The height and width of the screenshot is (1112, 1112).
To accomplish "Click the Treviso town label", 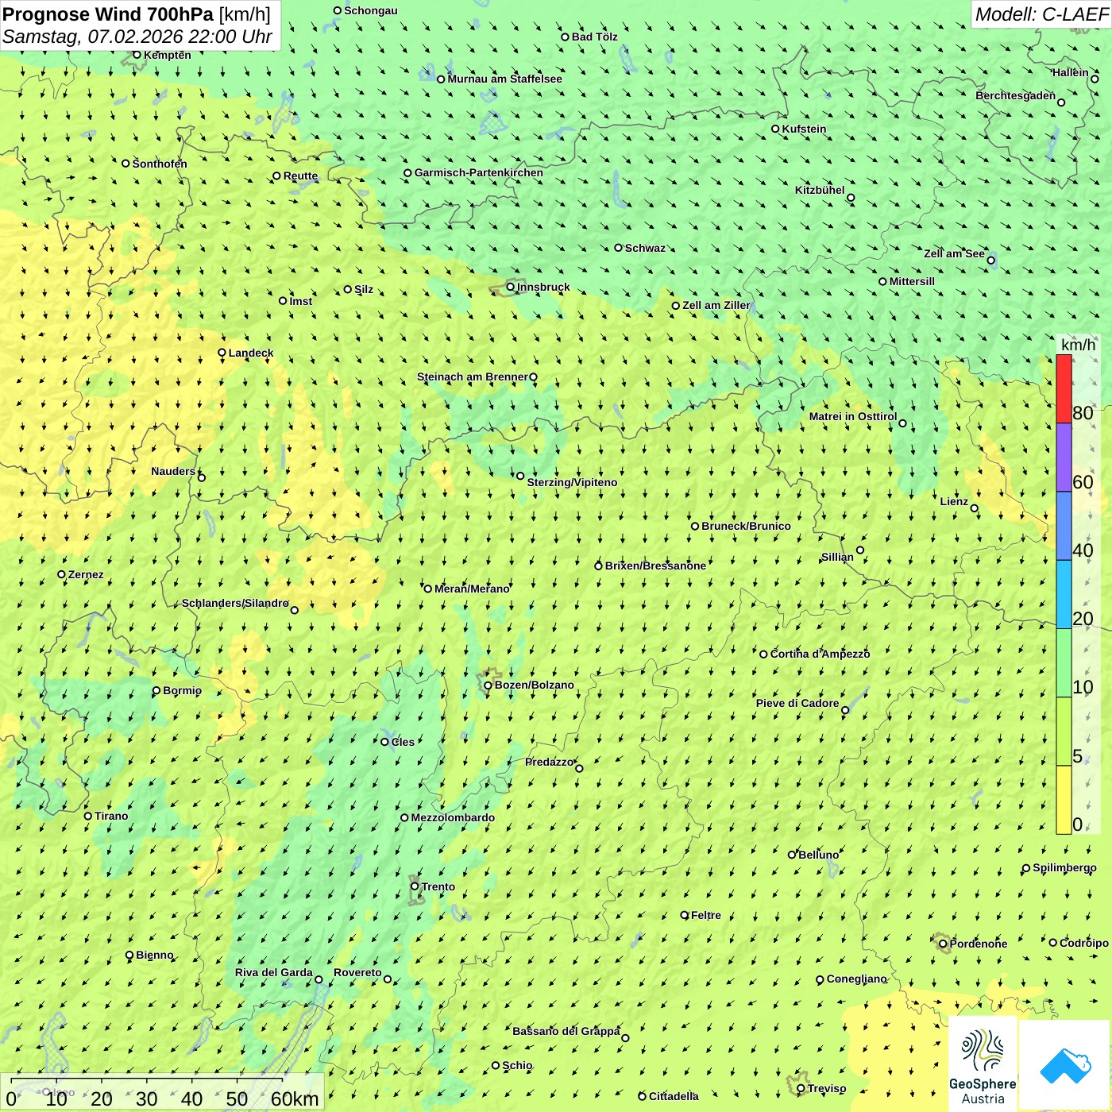I will (827, 1088).
